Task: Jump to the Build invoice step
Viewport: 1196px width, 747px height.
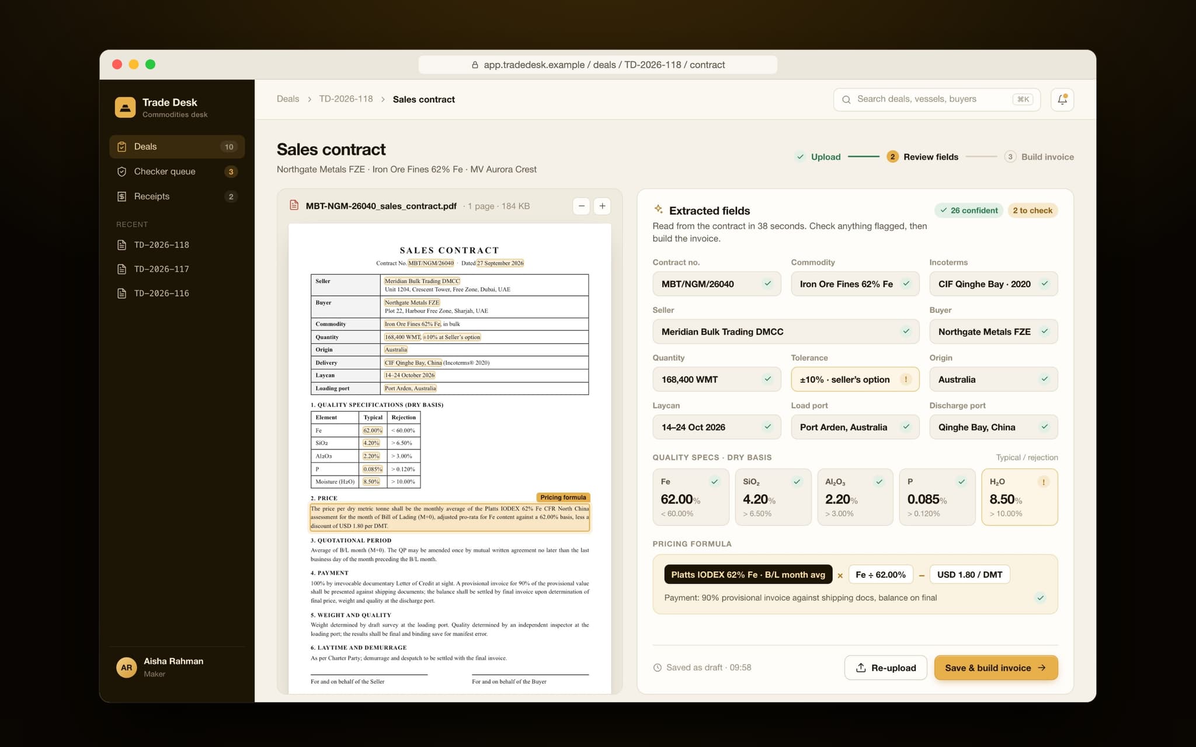Action: [1039, 156]
